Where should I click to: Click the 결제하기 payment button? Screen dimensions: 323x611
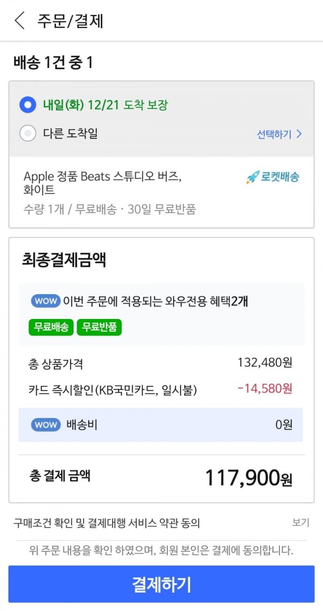click(x=161, y=584)
